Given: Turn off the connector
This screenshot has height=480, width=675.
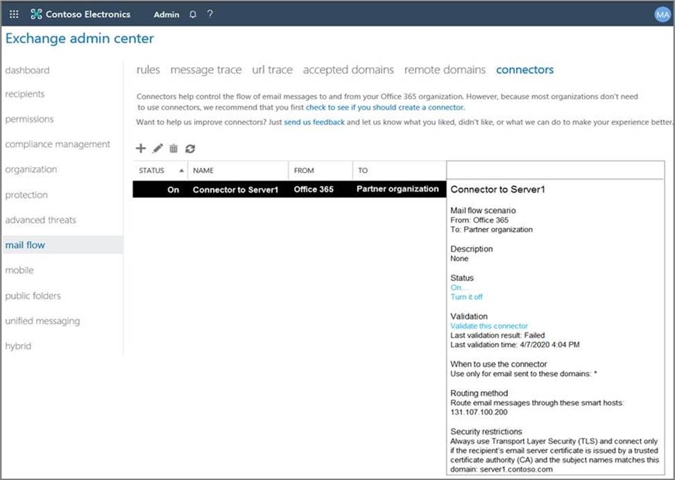Looking at the screenshot, I should (x=466, y=297).
